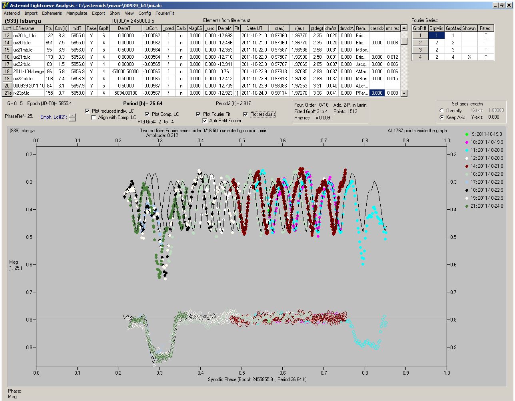Uncheck the Plot residuals checkbox
The width and height of the screenshot is (515, 401).
pos(246,114)
